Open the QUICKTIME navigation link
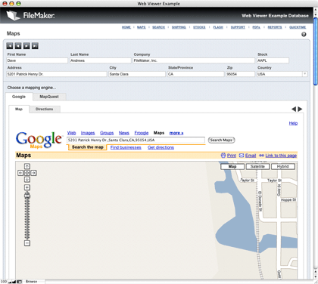Screen dimensions: 318x284 pyautogui.click(x=298, y=27)
